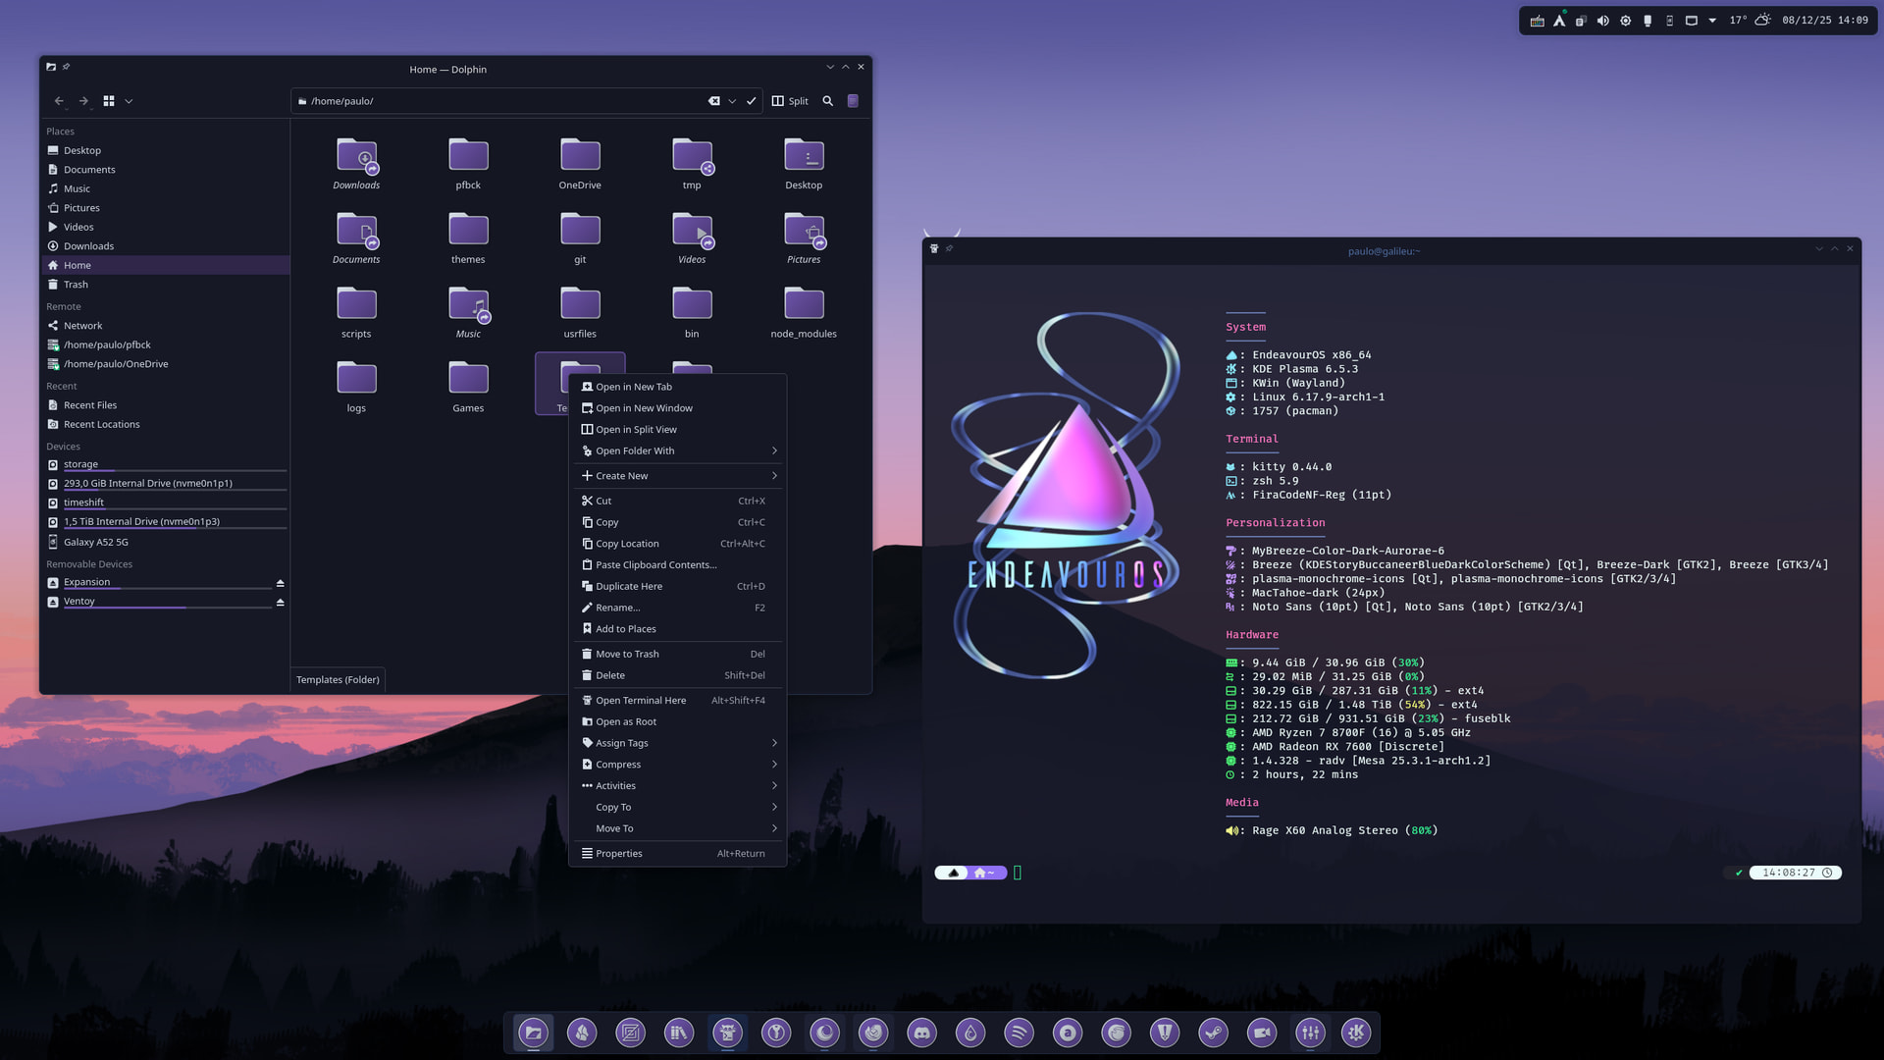Show hidden system tray icons arrow
The height and width of the screenshot is (1060, 1884).
tap(1712, 21)
